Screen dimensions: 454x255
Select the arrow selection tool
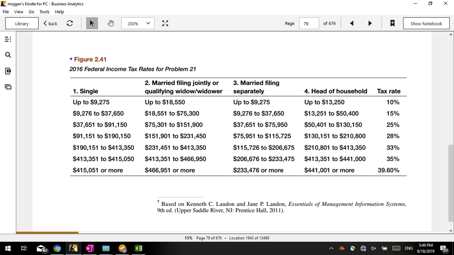pos(92,23)
